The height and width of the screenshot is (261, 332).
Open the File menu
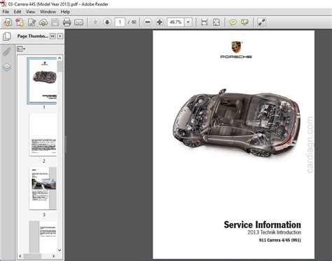[x=6, y=12]
